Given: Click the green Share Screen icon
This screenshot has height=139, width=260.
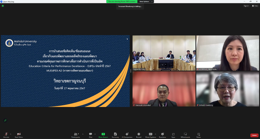Looking at the screenshot, I should [x=103, y=134].
